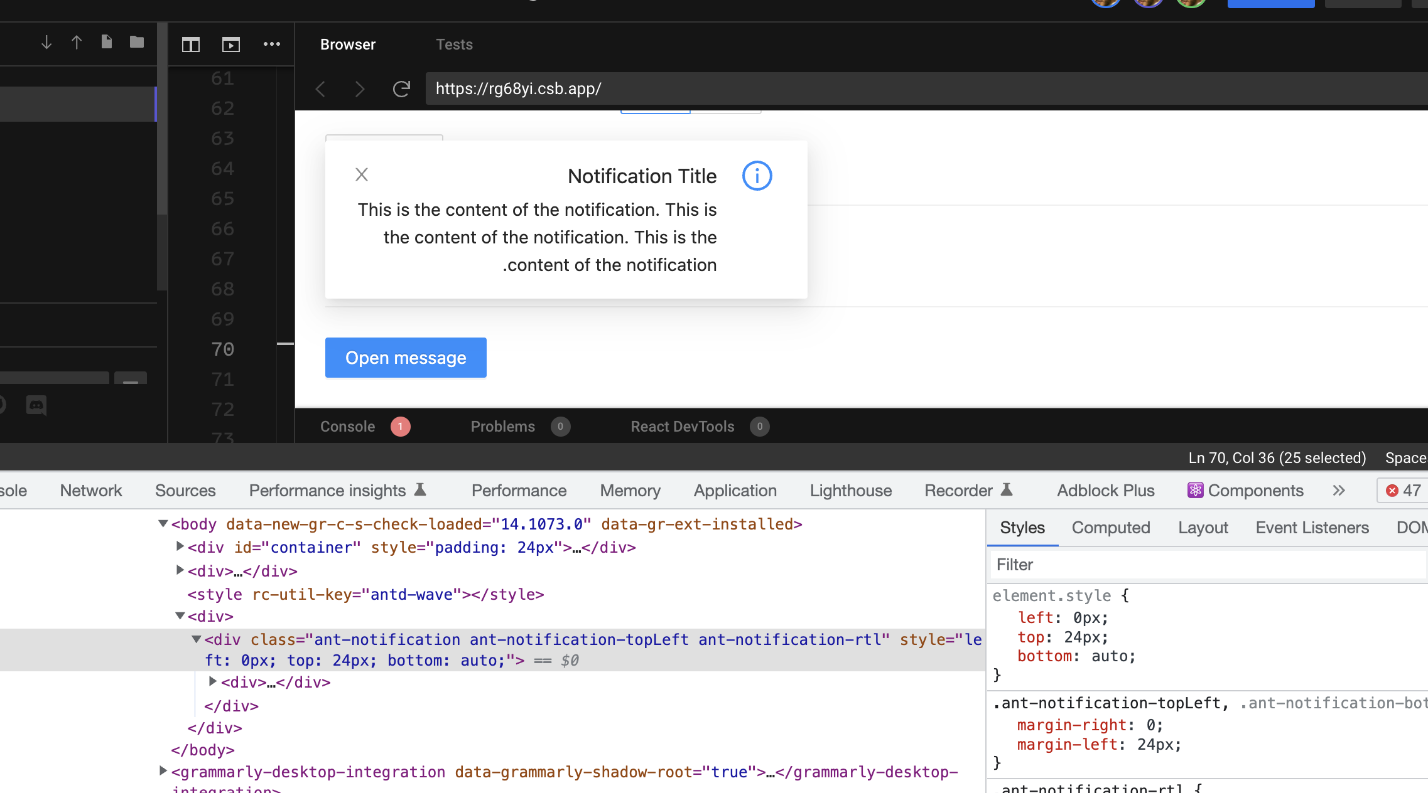1428x793 pixels.
Task: Click the Discord icon in sidebar
Action: (x=36, y=405)
